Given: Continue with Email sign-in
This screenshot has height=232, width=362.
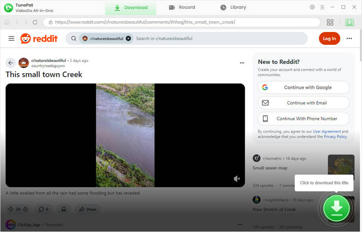Looking at the screenshot, I should click(304, 103).
